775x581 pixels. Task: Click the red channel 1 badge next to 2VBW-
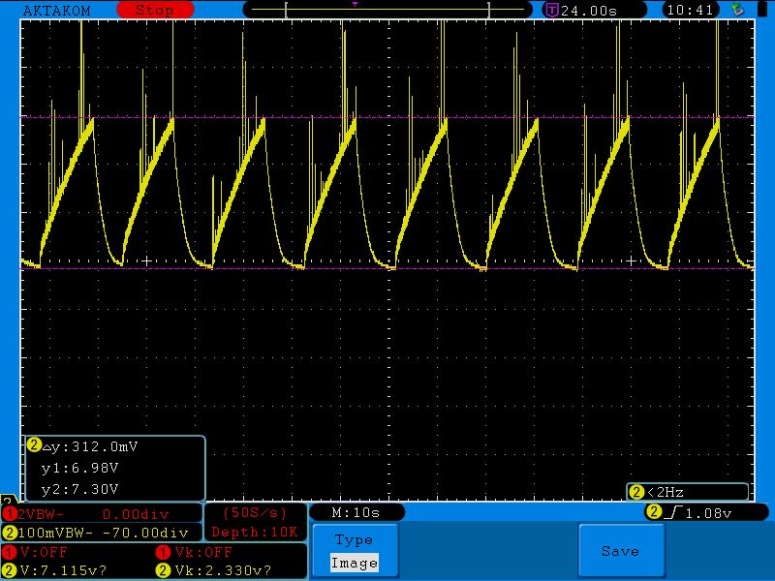pyautogui.click(x=10, y=514)
